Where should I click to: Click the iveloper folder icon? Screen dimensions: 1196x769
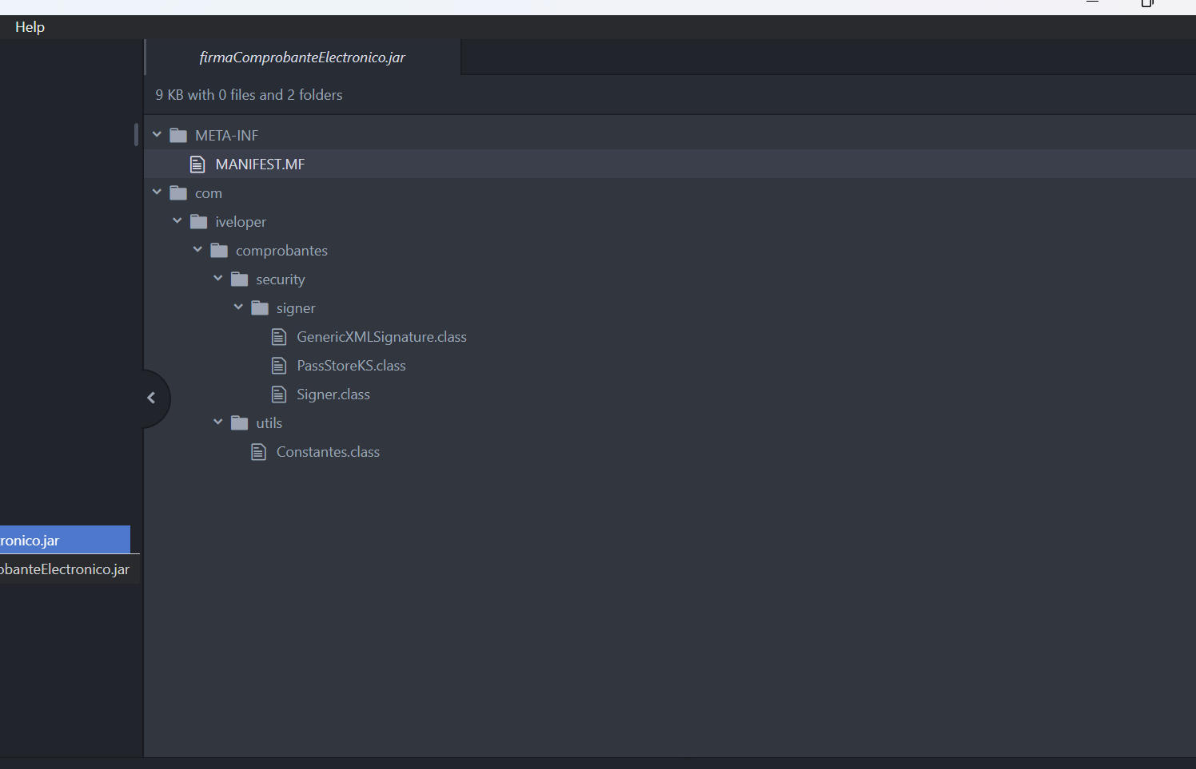click(199, 222)
